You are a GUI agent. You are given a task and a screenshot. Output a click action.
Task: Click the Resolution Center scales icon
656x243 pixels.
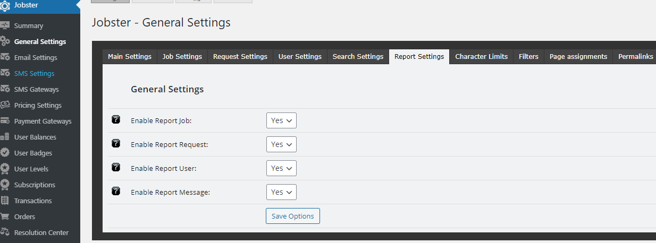coord(5,232)
